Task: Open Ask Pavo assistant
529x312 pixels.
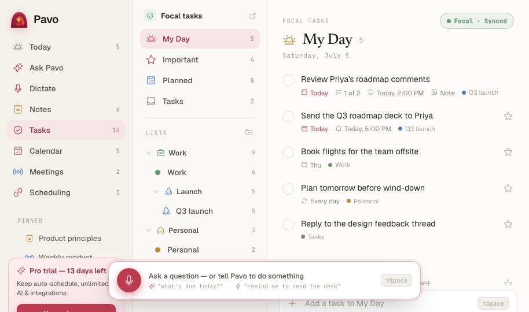Action: click(x=66, y=68)
